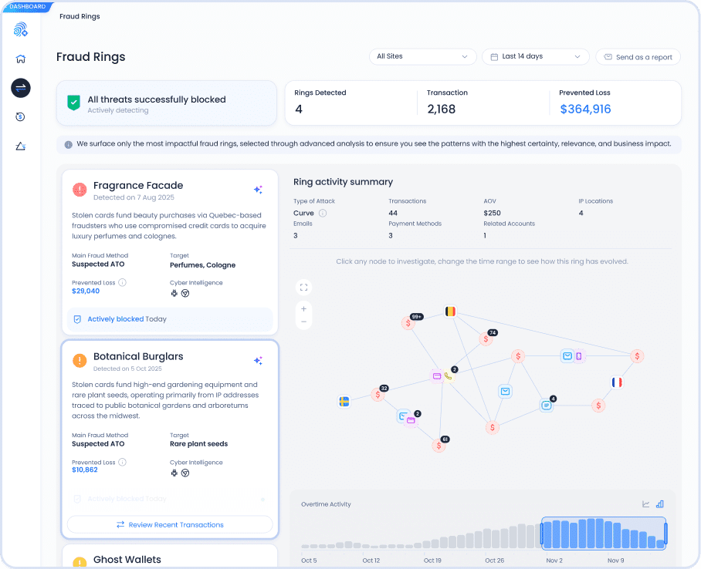
Task: Click the sparkle AI icon on Botanical Burglars
Action: tap(258, 360)
